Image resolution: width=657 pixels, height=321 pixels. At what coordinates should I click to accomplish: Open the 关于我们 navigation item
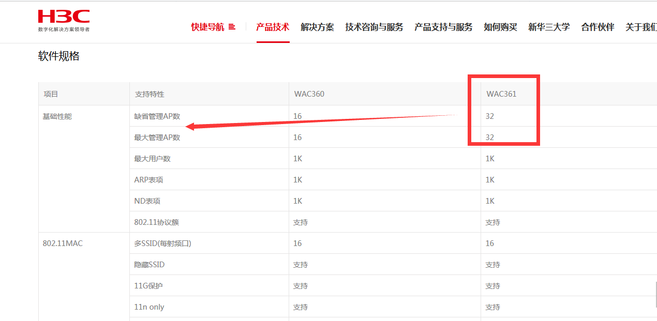click(641, 27)
